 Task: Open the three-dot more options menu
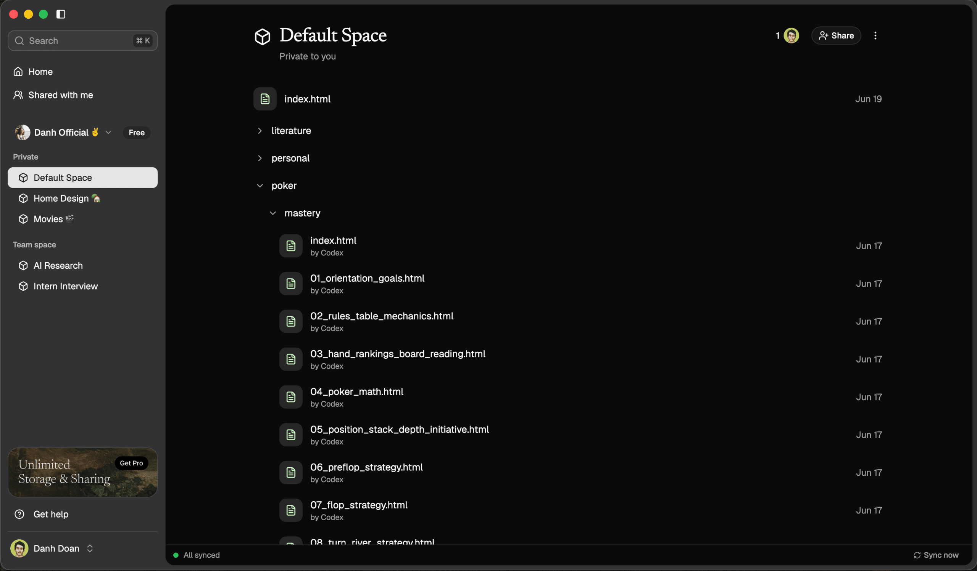coord(875,35)
